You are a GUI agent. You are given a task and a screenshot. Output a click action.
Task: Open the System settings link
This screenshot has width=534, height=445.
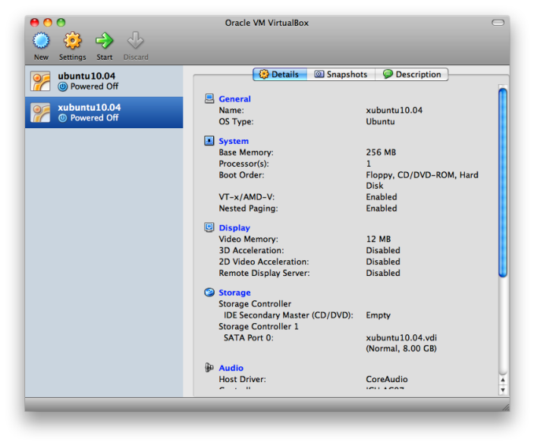(234, 141)
